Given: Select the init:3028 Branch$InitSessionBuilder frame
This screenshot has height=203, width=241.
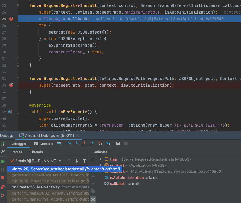Looking at the screenshot, I should [48, 181].
